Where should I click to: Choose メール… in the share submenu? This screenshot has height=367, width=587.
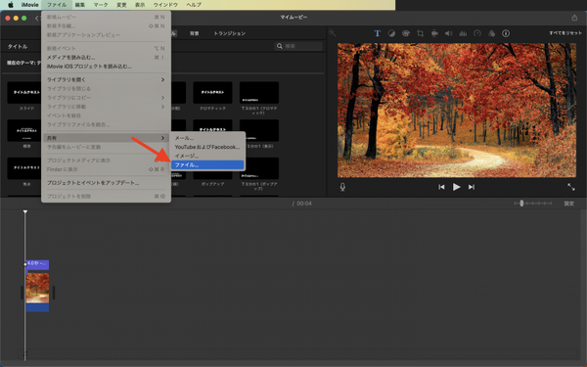[x=207, y=138]
